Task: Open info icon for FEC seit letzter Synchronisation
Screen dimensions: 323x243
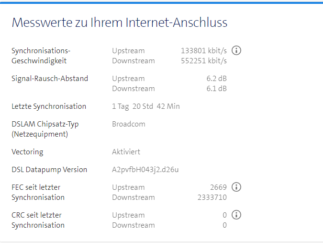Action: (x=236, y=187)
